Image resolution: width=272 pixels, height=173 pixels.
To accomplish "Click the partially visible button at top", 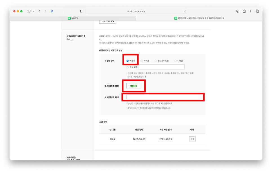I will [108, 22].
